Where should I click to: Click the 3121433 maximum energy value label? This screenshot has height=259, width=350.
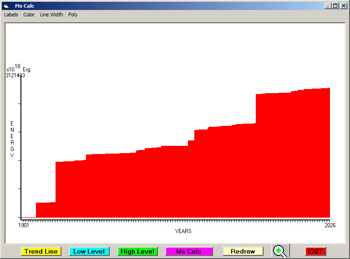[15, 75]
